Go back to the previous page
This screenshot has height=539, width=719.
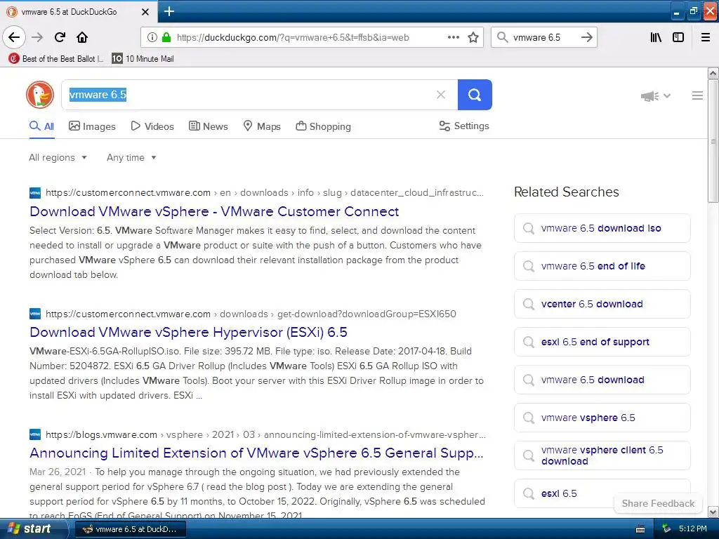14,37
